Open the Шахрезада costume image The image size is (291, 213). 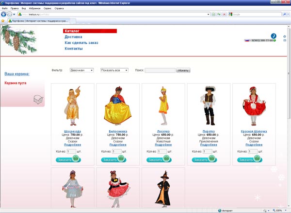pos(73,106)
